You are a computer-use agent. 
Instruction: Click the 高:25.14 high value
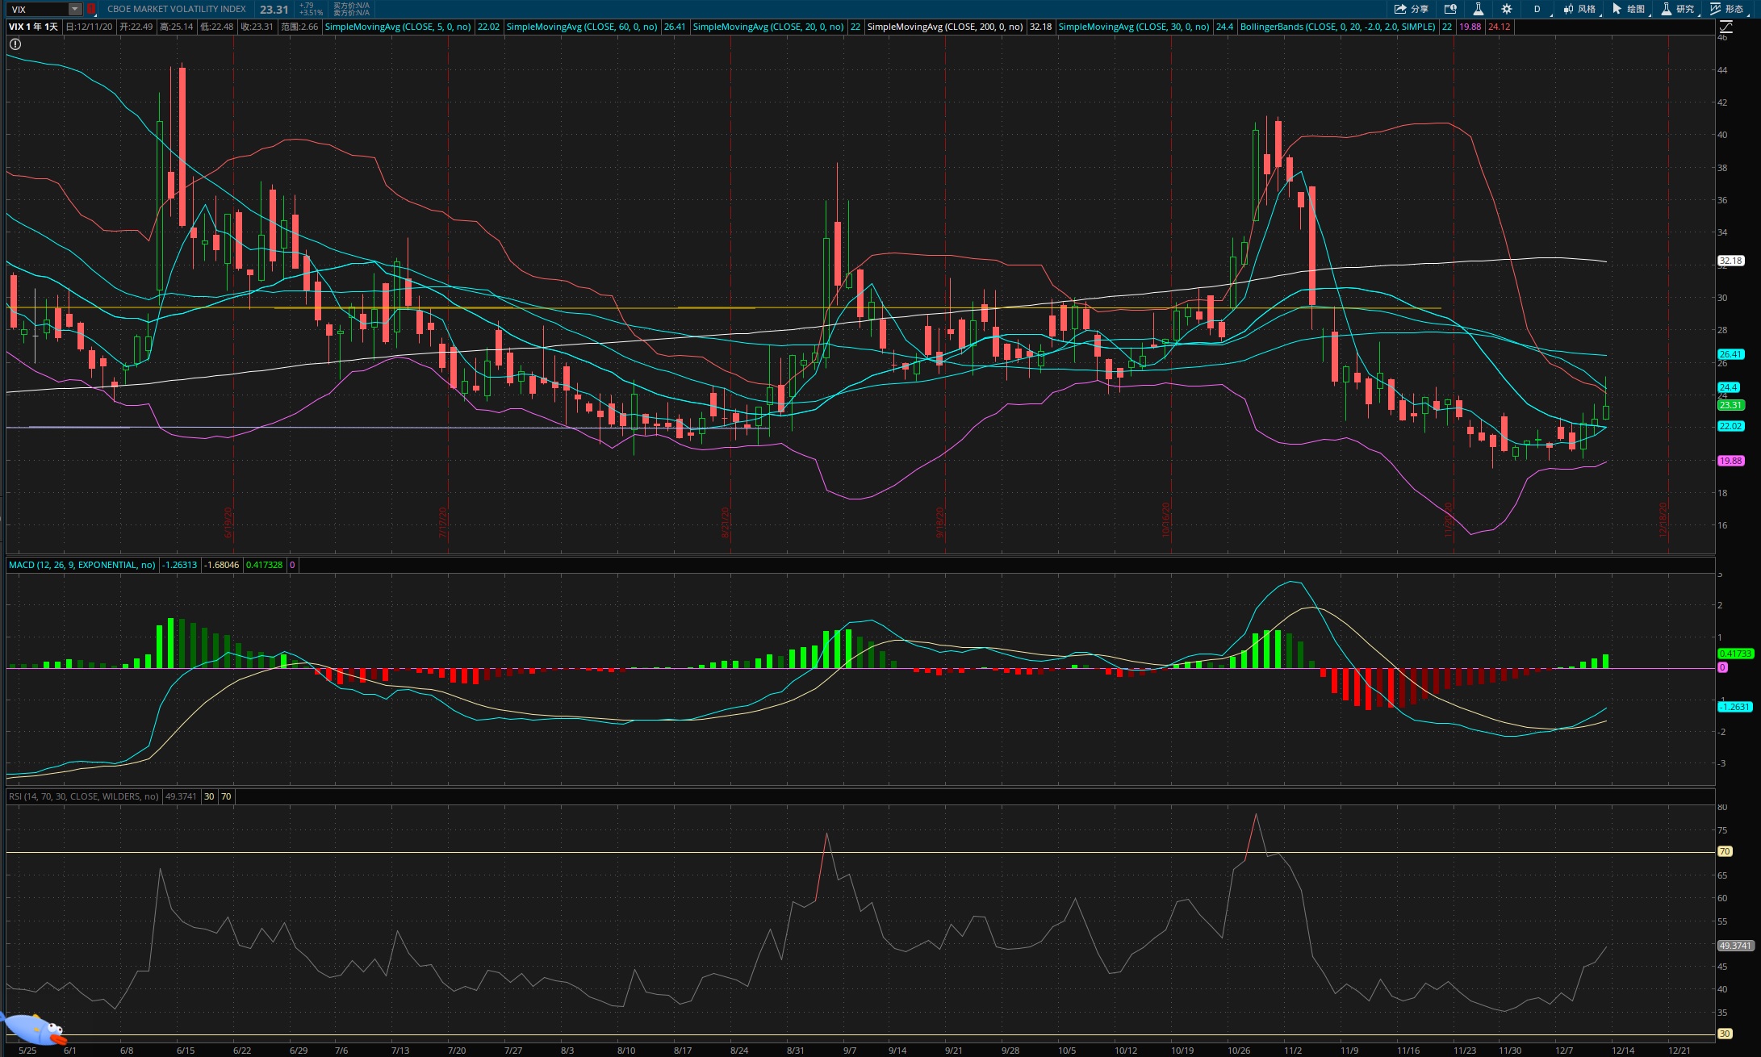(x=177, y=27)
